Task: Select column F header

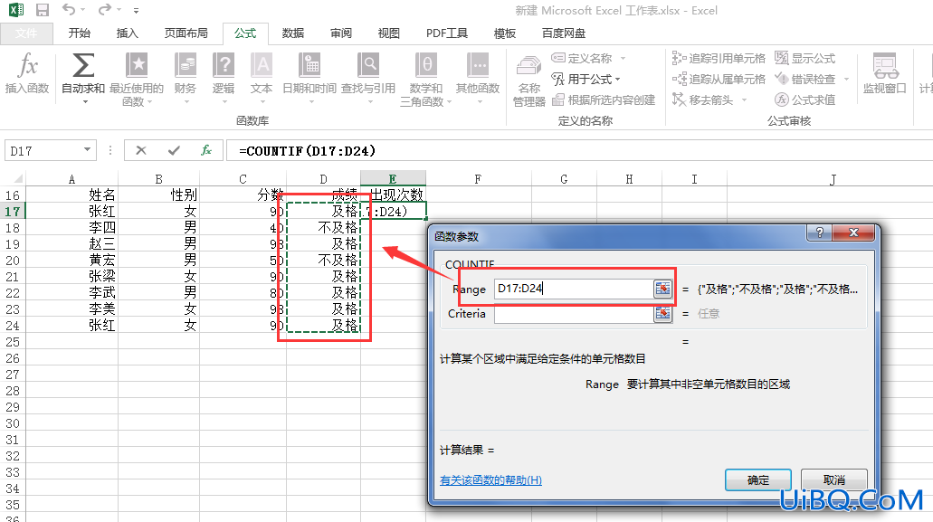Action: (479, 178)
